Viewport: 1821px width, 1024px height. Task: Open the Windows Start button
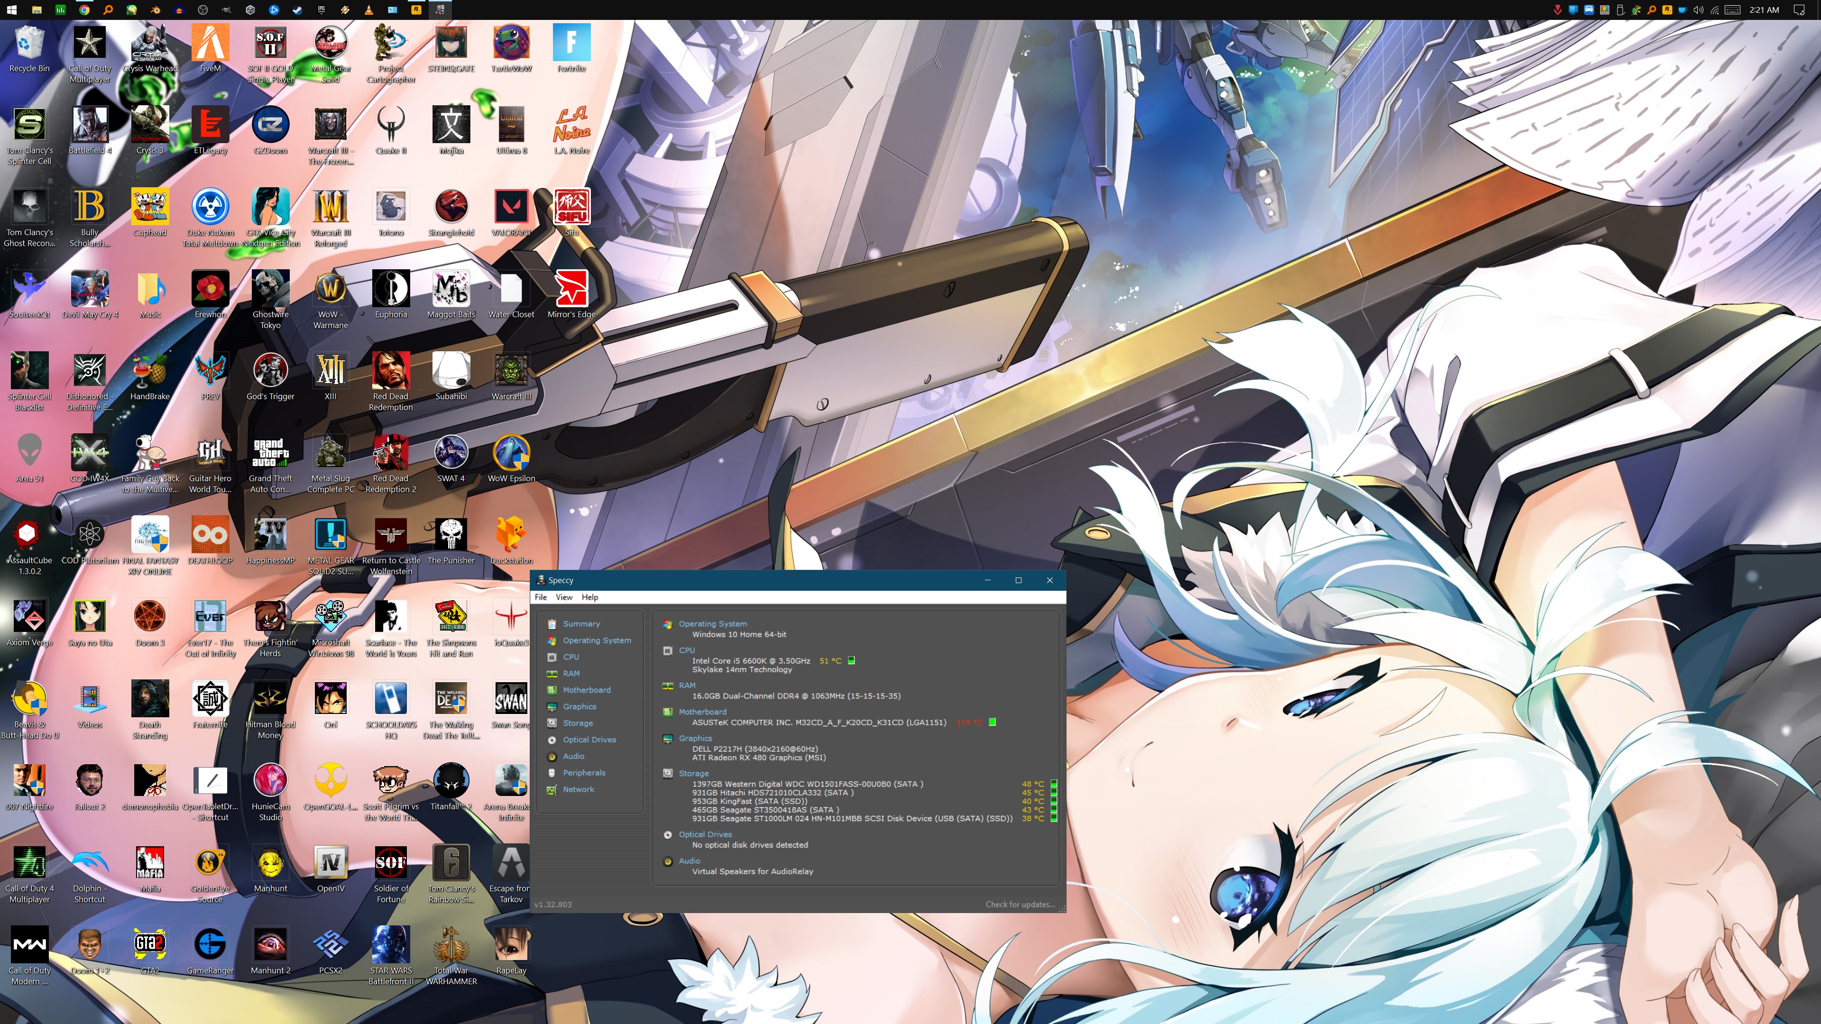[12, 10]
